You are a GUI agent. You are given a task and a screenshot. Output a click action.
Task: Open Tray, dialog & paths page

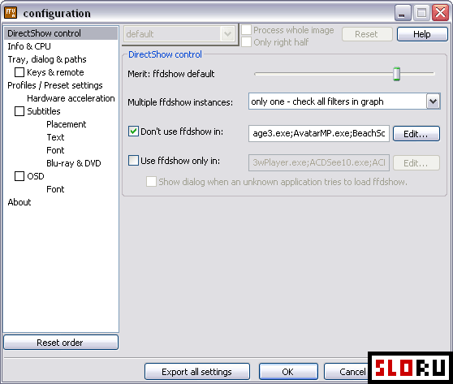click(47, 59)
